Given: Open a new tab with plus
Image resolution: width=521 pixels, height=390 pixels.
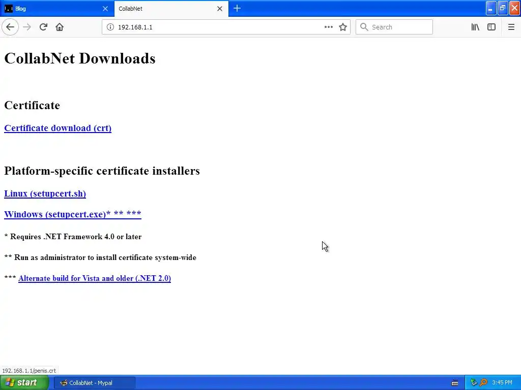Looking at the screenshot, I should (237, 8).
